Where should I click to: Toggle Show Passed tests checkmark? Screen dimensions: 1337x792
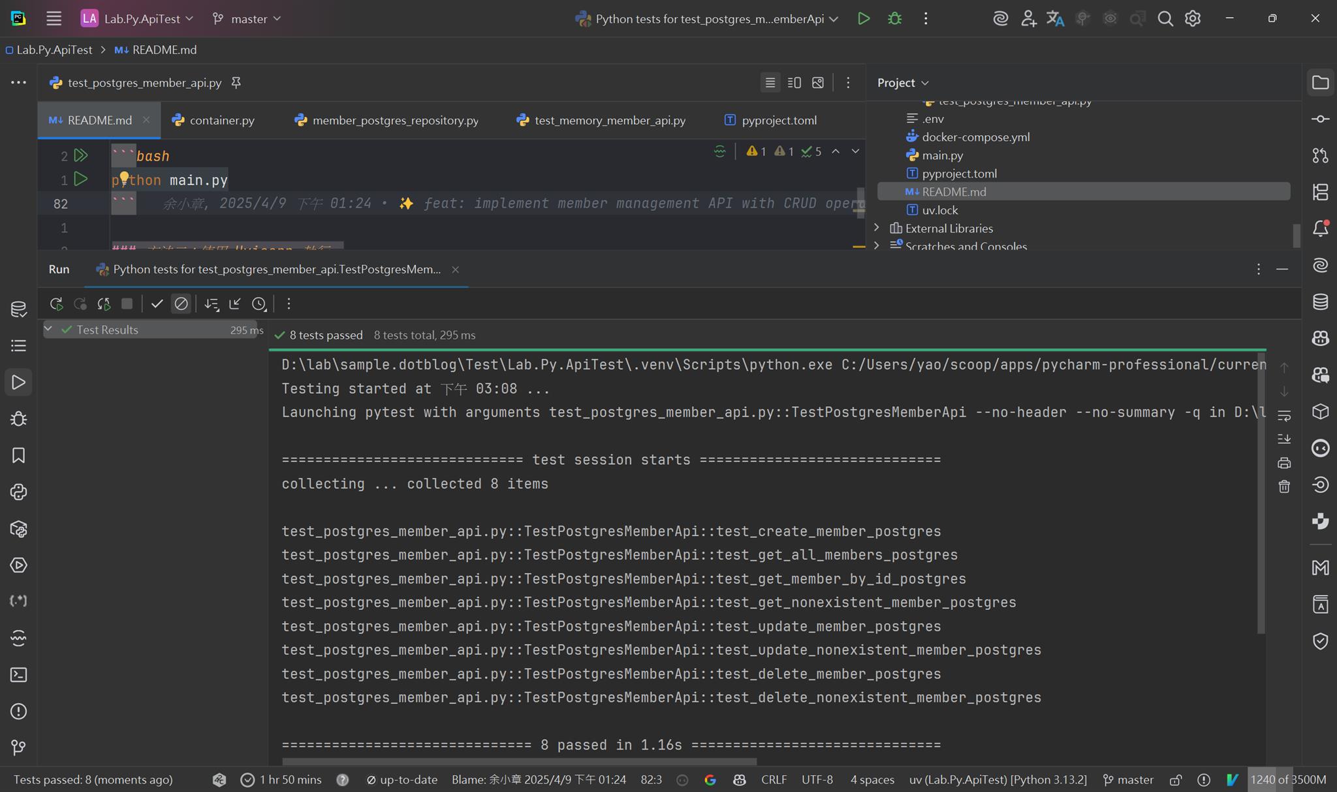157,304
